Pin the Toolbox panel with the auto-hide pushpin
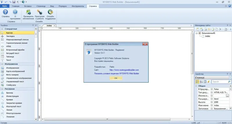The width and height of the screenshot is (232, 124). 33,25
